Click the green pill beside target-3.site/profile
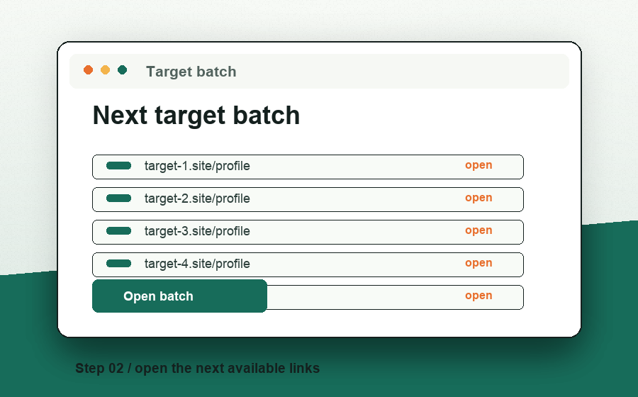 tap(119, 230)
